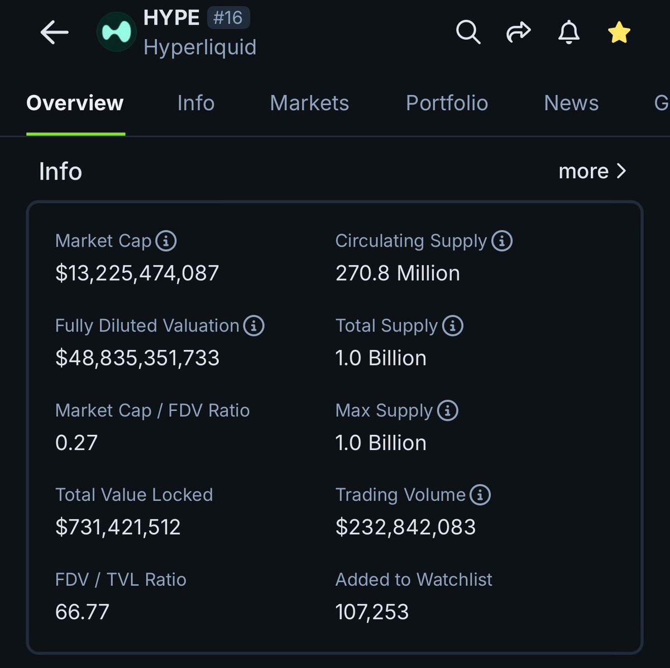Viewport: 670px width, 668px height.
Task: Tap the Total Supply label
Action: (x=386, y=325)
